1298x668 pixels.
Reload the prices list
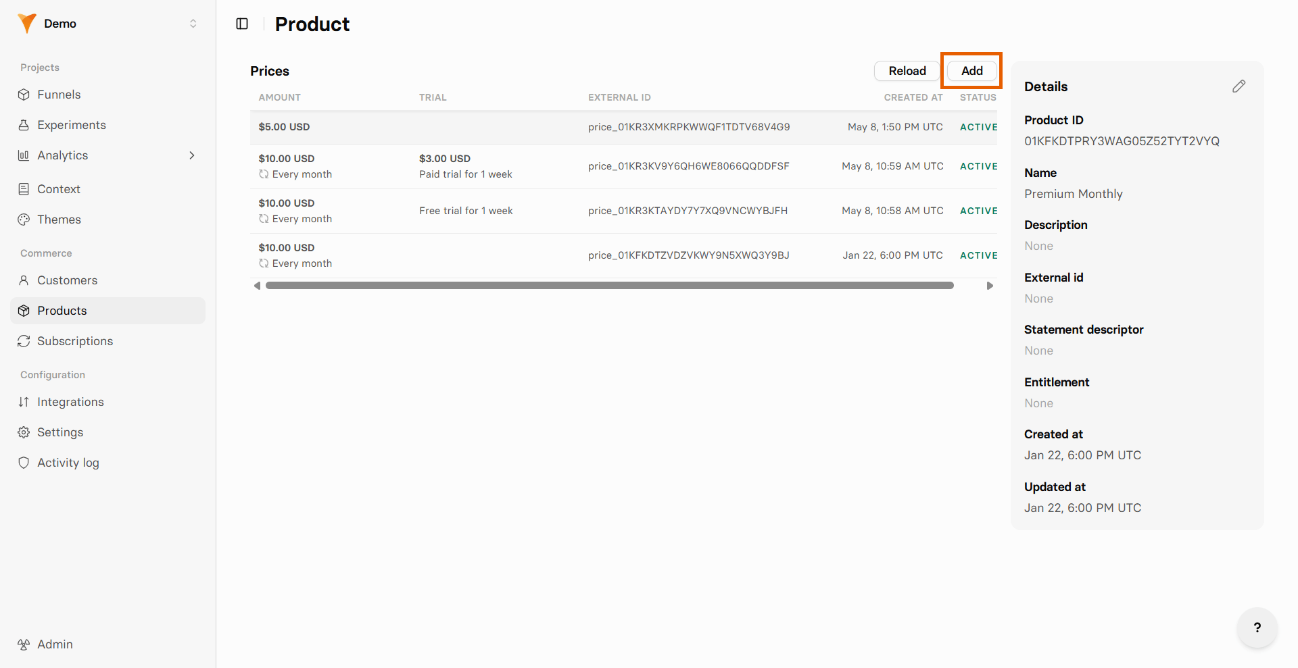tap(907, 71)
